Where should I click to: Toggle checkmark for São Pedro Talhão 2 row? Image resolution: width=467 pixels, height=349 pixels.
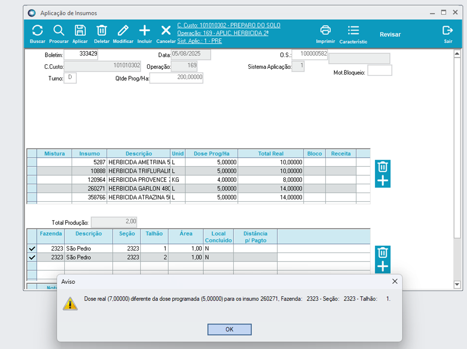point(32,257)
